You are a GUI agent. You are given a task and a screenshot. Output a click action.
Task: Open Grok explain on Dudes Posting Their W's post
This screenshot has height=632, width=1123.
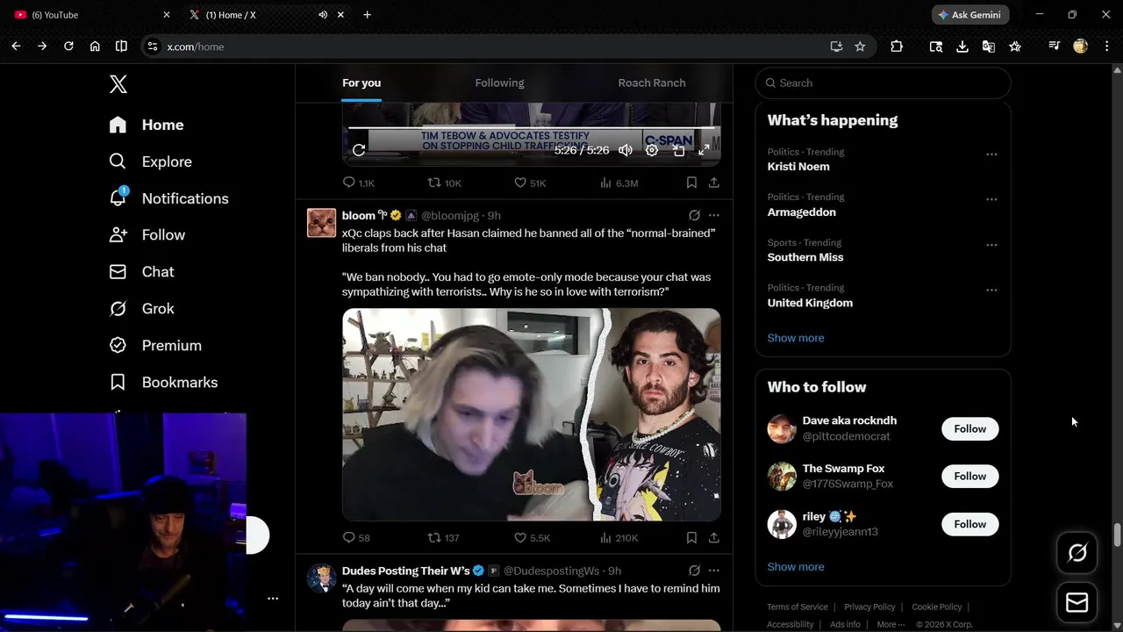point(694,571)
